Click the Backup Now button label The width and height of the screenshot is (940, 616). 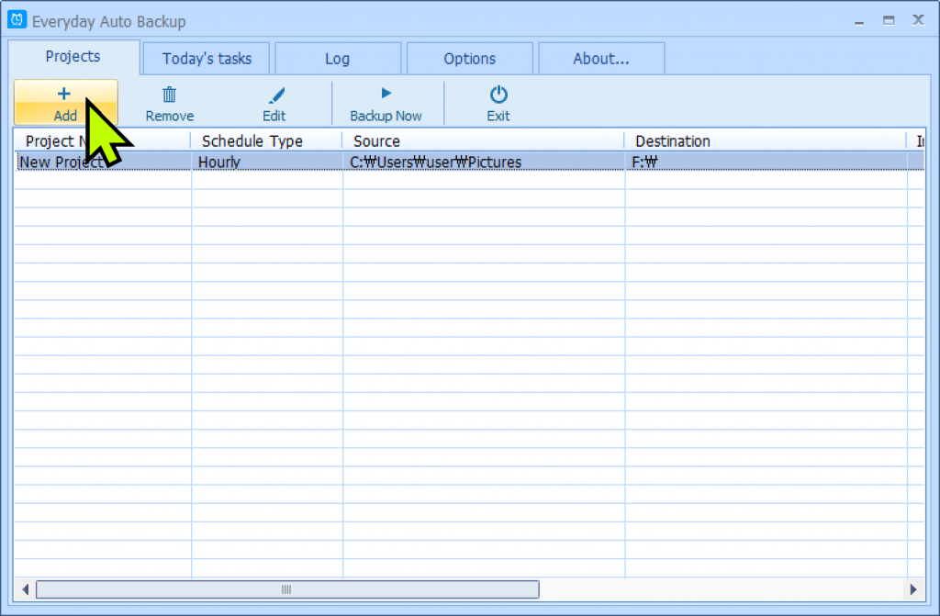[386, 116]
